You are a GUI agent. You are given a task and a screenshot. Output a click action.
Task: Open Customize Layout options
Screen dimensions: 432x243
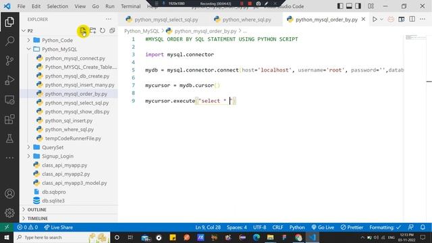pyautogui.click(x=371, y=6)
